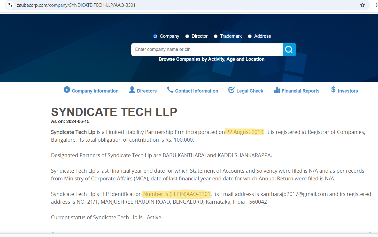Select the Address radio button
378x237 pixels.
pos(250,36)
